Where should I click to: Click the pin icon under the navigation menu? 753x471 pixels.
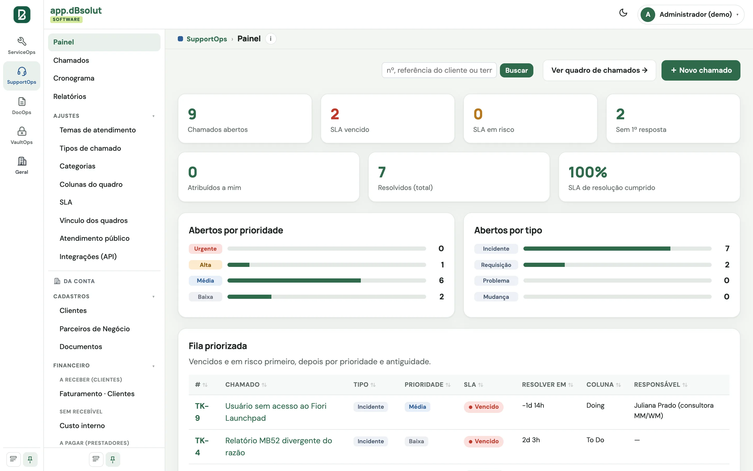coord(113,459)
